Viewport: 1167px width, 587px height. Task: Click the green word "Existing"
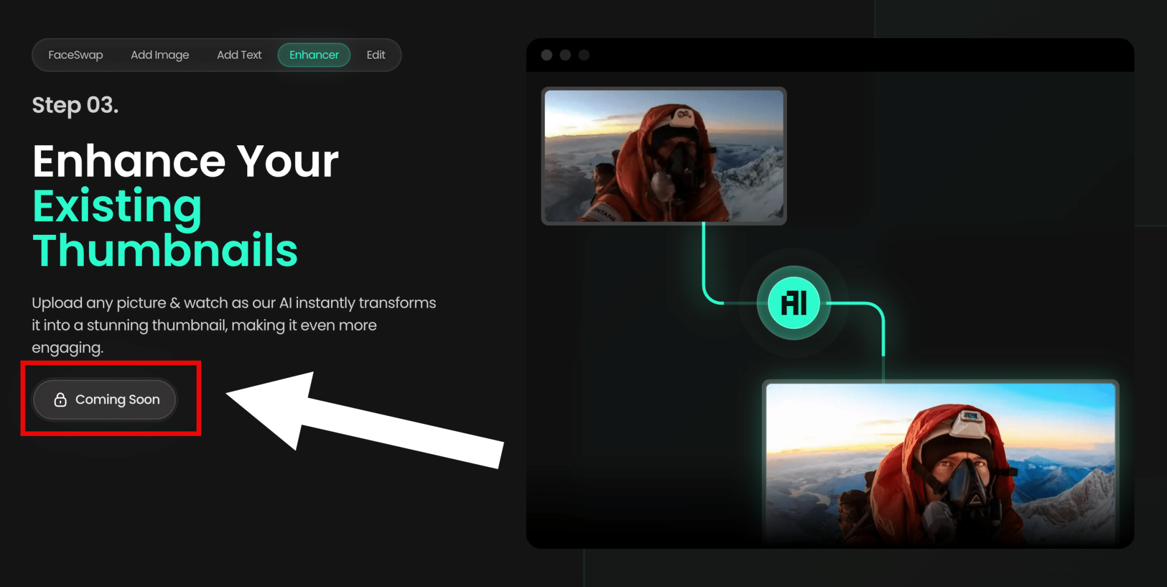(x=117, y=206)
